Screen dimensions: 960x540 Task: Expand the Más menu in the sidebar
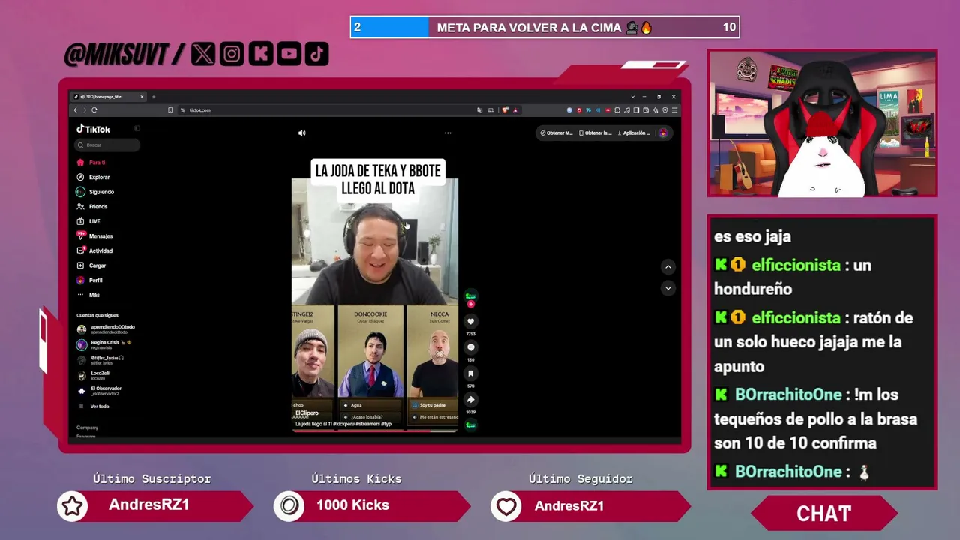(x=88, y=295)
